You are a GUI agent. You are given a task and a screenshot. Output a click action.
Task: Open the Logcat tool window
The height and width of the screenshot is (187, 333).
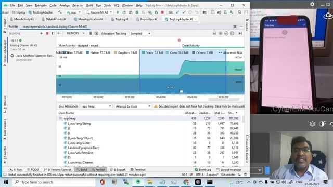tap(118, 170)
